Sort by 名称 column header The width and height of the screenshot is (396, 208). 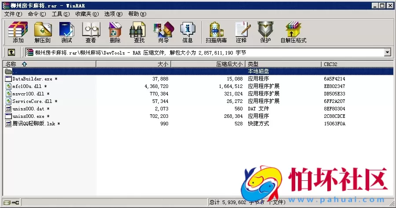point(49,64)
